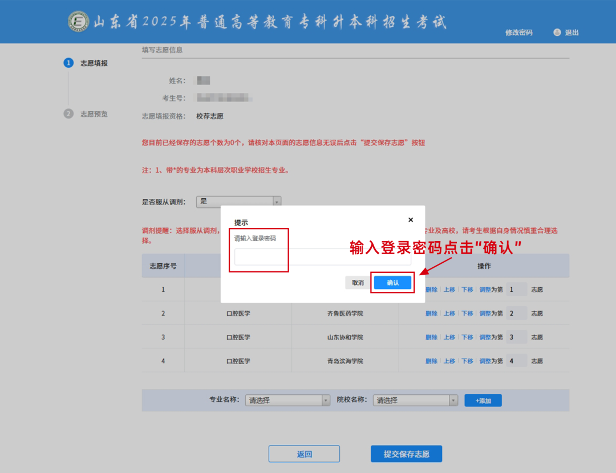Screen dimensions: 616x473
Task: Click the user avatar icon beside 退出
Action: coord(557,32)
